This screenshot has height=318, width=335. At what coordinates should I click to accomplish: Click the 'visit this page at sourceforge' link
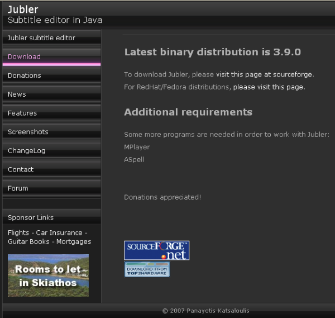pos(264,74)
